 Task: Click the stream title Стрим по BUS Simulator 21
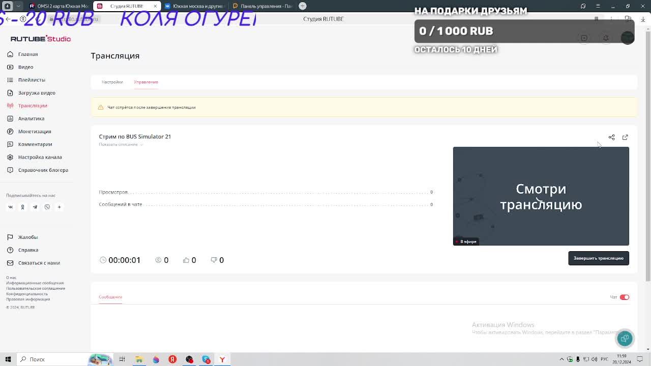(135, 137)
